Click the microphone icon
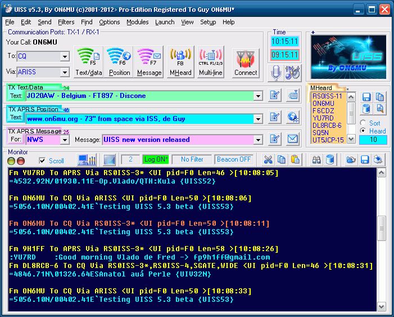 (x=276, y=73)
